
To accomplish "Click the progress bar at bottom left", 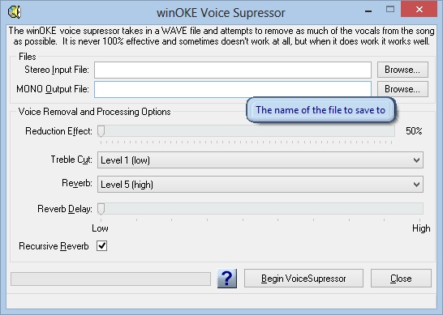I will click(110, 279).
